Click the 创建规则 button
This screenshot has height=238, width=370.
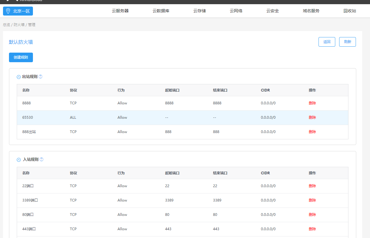21,57
